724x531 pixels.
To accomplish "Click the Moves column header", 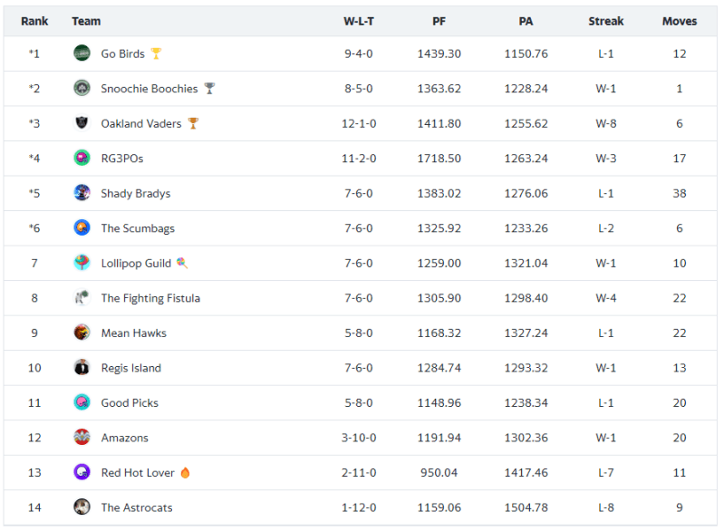I will (679, 21).
